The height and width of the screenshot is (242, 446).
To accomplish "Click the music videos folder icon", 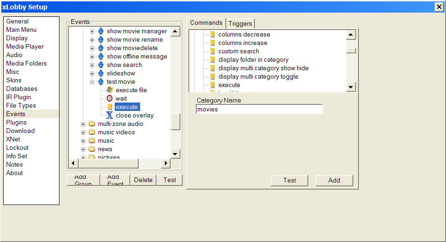I will (92, 132).
